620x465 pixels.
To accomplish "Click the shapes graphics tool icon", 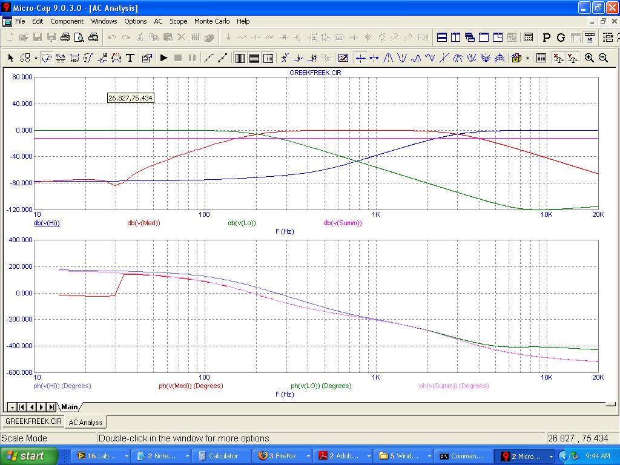I will (x=25, y=58).
